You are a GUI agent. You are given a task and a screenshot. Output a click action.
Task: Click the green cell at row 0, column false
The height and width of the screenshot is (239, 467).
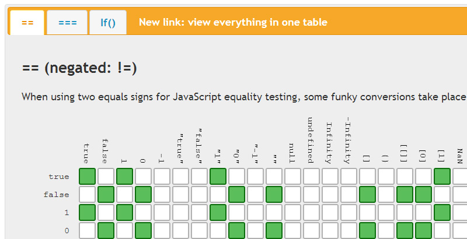coord(106,231)
